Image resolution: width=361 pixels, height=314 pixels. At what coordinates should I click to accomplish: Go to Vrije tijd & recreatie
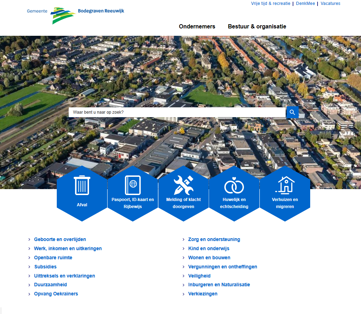point(271,4)
